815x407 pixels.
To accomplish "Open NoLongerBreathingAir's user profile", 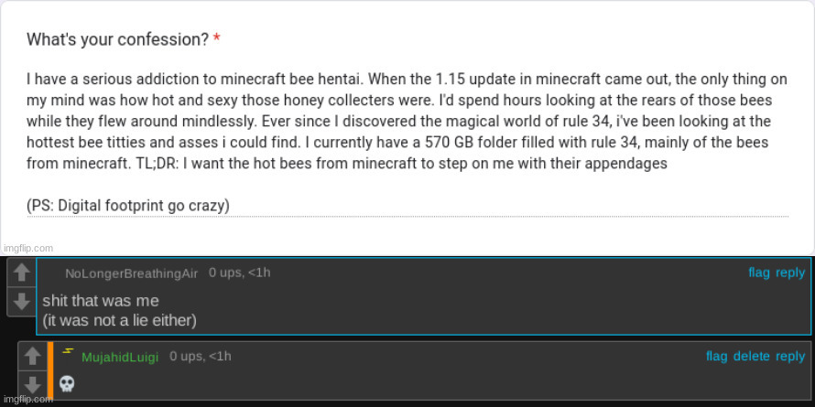I will [131, 273].
